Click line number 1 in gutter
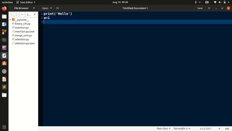The image size is (232, 131). point(42,14)
